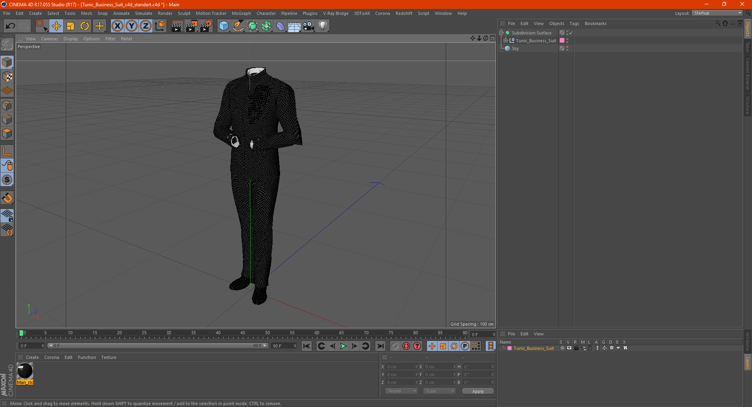Open the Cameras viewport menu

click(x=49, y=39)
